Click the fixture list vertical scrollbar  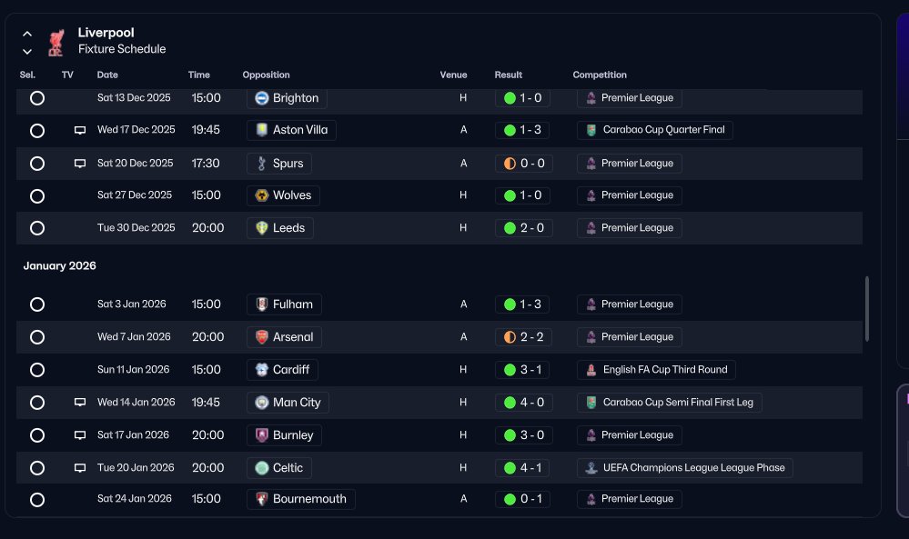coord(866,308)
